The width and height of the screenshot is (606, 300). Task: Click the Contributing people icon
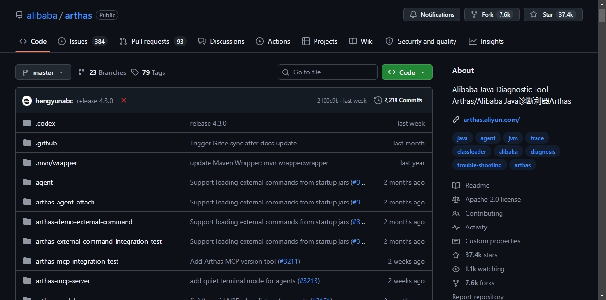pyautogui.click(x=456, y=213)
